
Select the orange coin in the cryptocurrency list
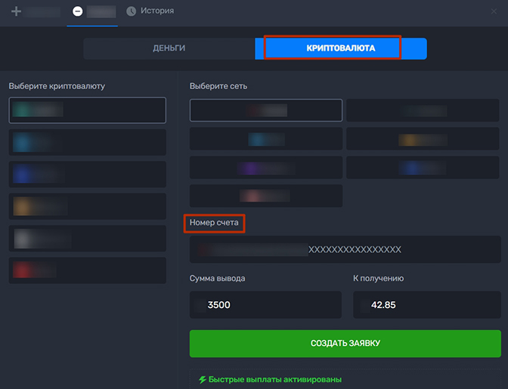[87, 206]
